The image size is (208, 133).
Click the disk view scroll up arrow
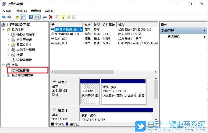(x=156, y=79)
